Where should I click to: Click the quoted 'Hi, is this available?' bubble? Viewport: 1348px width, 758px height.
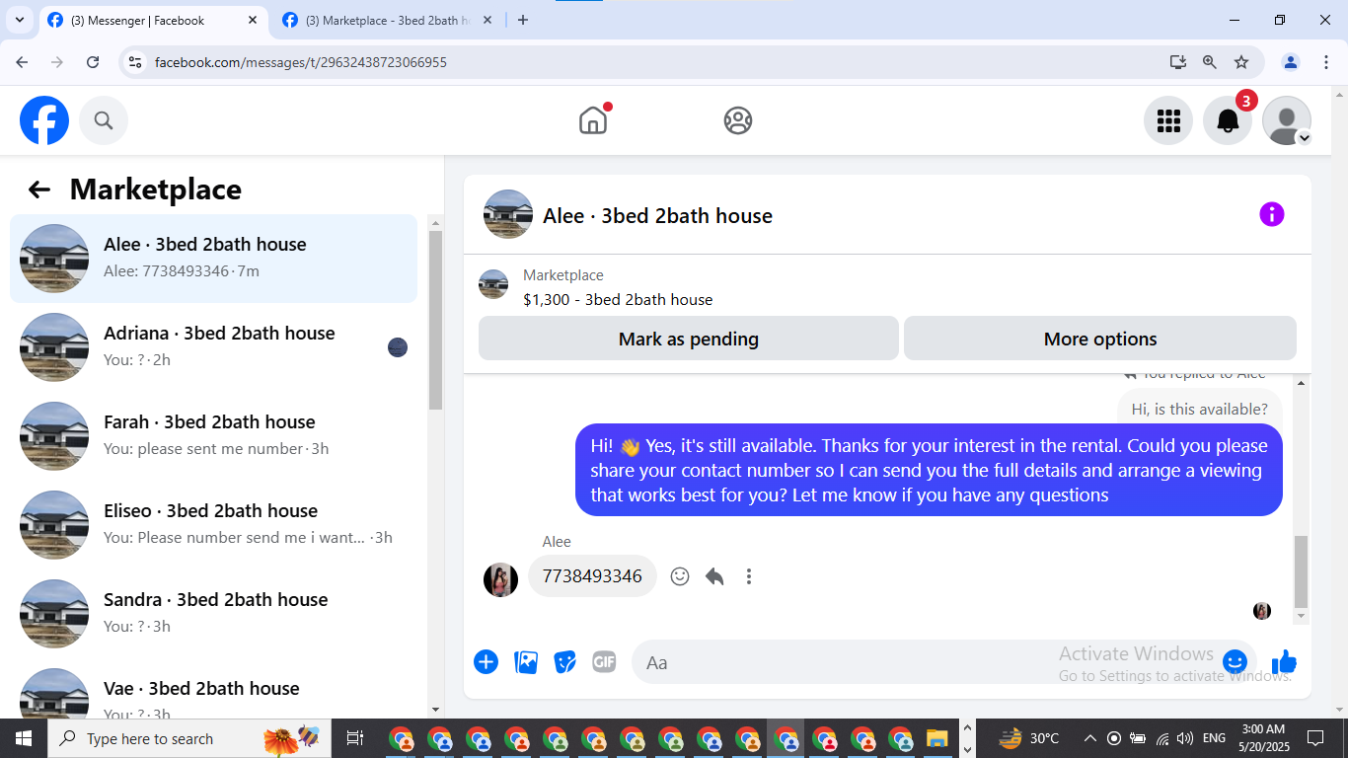tap(1199, 409)
